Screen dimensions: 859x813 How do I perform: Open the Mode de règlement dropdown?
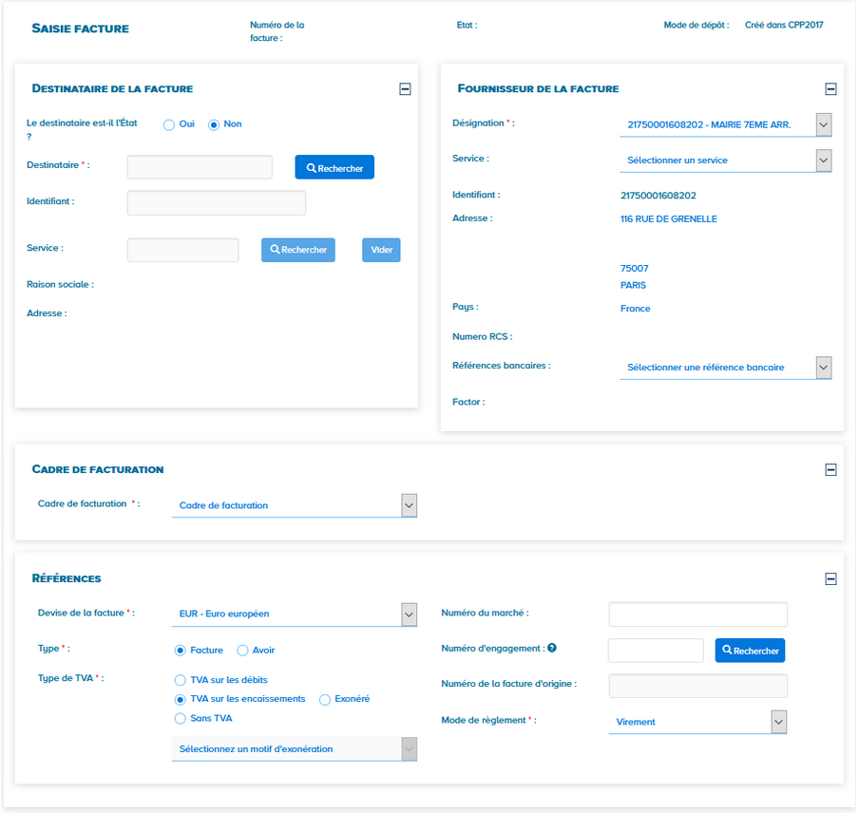[778, 722]
